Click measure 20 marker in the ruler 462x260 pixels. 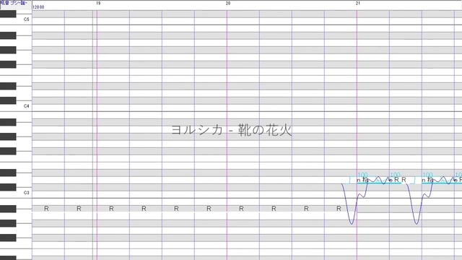coord(228,4)
